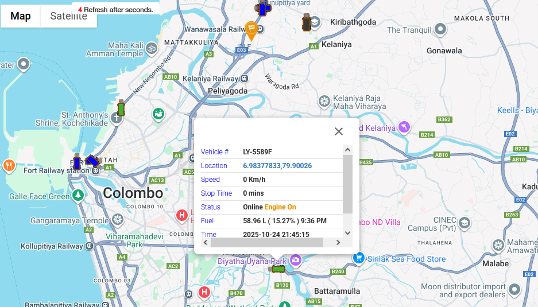
Task: Click the hospital H marker near B470
Action: click(x=204, y=293)
